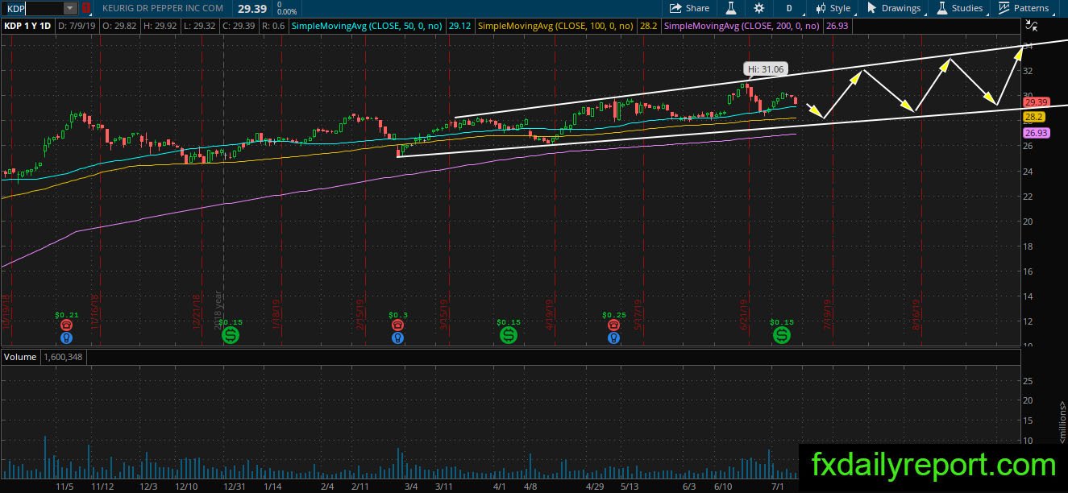Click the lightbulb icon under $0.3 earnings
Viewport: 1068px width, 493px height.
(397, 338)
